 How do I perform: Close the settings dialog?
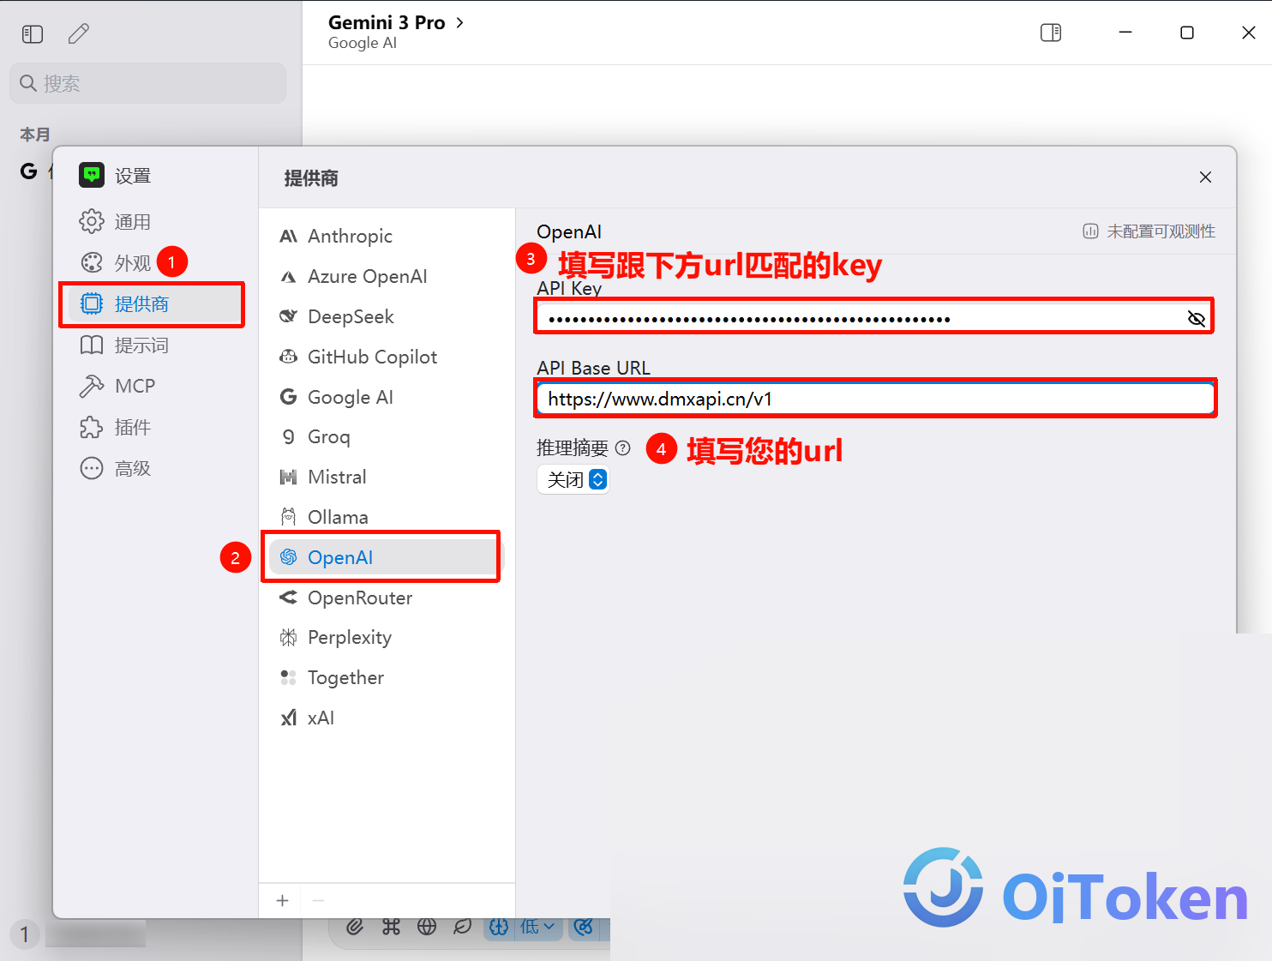click(x=1205, y=177)
